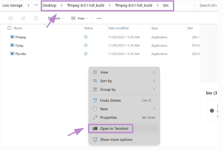Click Application type in ffmpeg row

pos(159,37)
